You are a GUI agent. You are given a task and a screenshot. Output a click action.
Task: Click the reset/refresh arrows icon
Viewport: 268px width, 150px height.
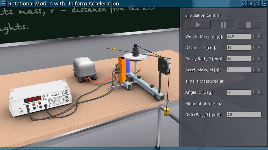(x=244, y=3)
